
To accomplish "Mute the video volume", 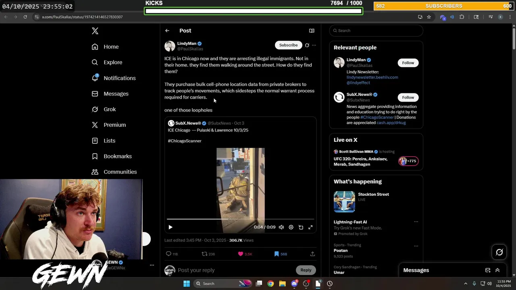I will coord(281,227).
